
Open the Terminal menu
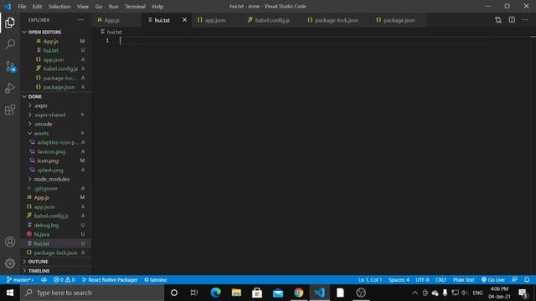tap(135, 7)
